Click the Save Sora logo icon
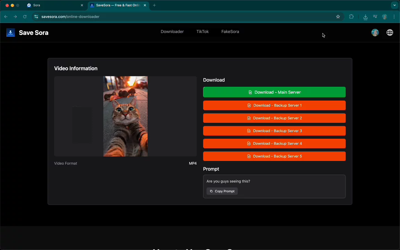400x250 pixels. 10,33
